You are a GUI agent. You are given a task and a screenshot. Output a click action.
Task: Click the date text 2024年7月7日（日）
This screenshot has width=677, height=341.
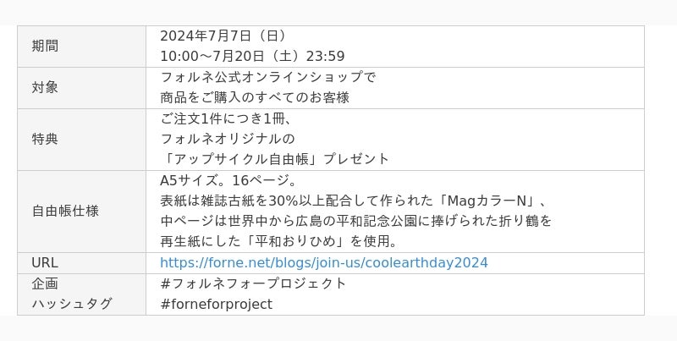223,36
